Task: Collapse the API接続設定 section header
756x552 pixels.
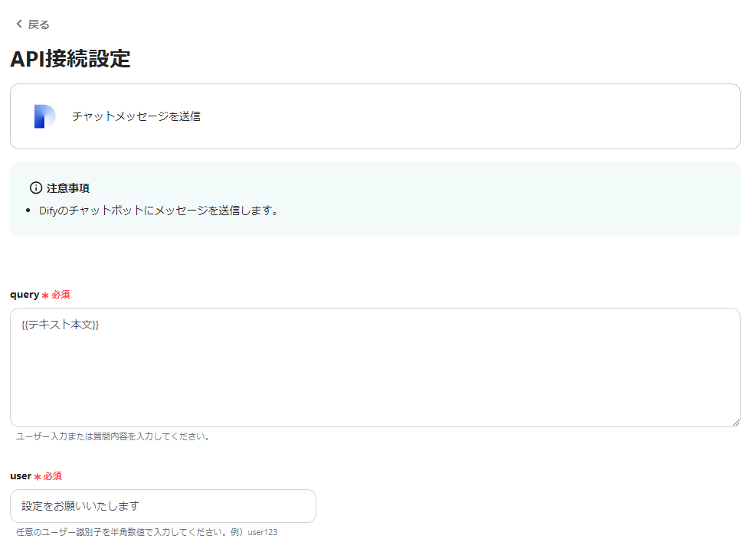Action: pos(70,58)
